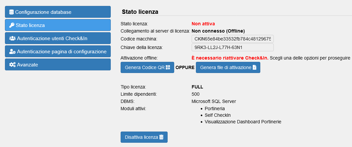
Task: Click the QR code icon
Action: click(x=168, y=67)
